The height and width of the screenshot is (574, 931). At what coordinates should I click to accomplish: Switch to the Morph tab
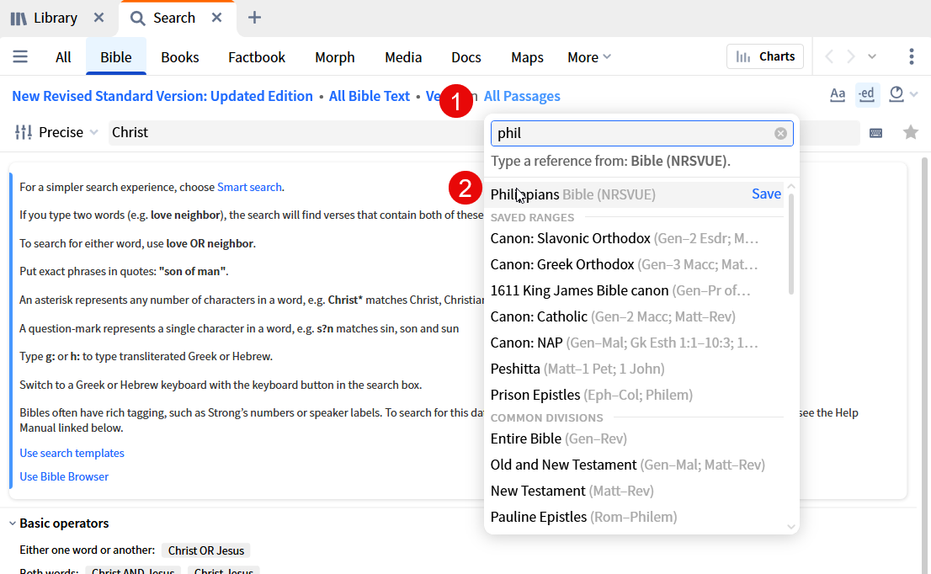pyautogui.click(x=335, y=57)
